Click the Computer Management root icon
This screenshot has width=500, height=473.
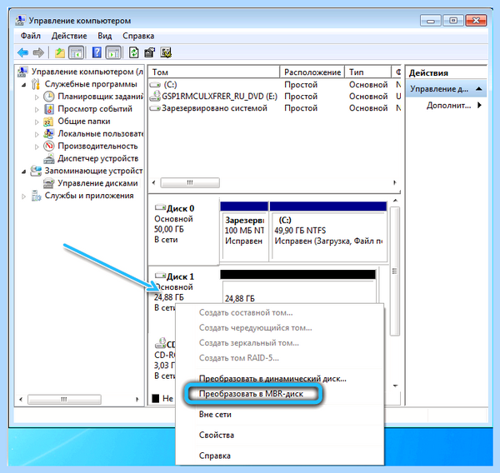click(22, 72)
